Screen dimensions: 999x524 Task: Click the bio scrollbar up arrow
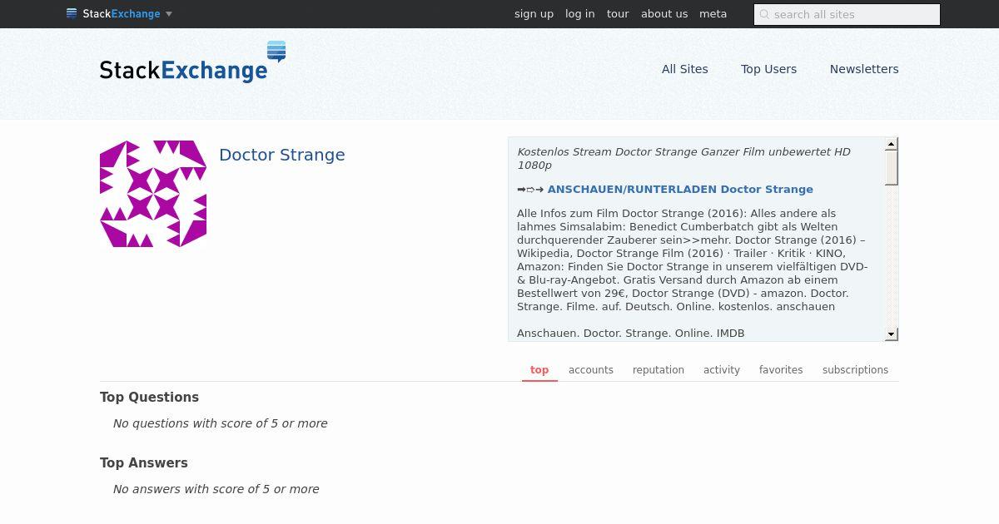[891, 144]
